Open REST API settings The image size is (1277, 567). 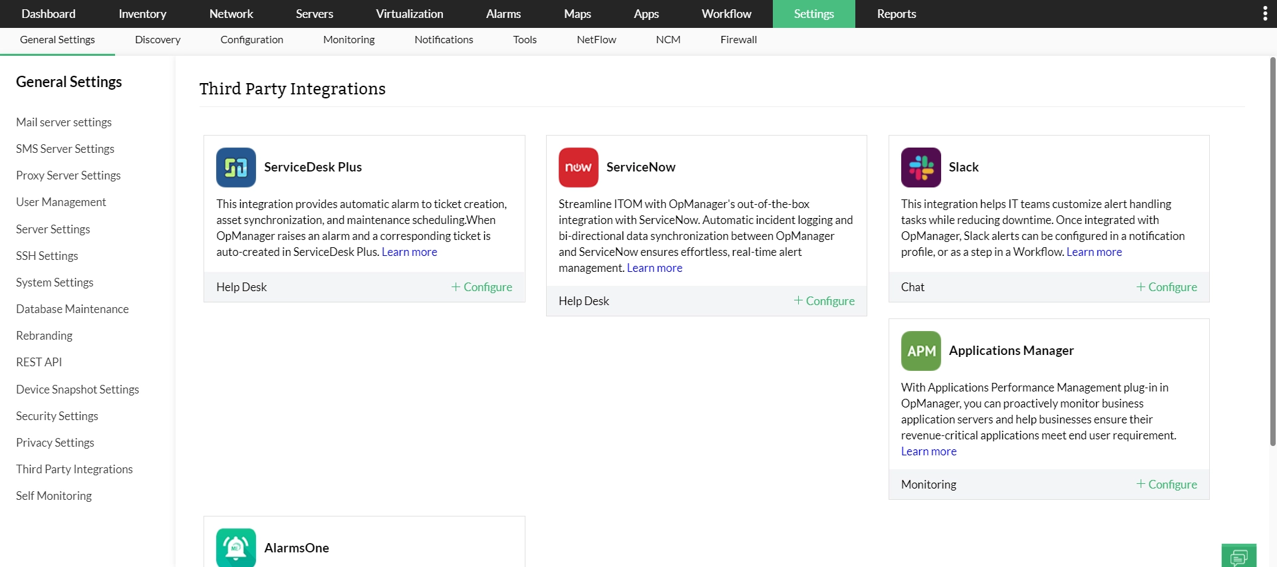click(x=39, y=362)
